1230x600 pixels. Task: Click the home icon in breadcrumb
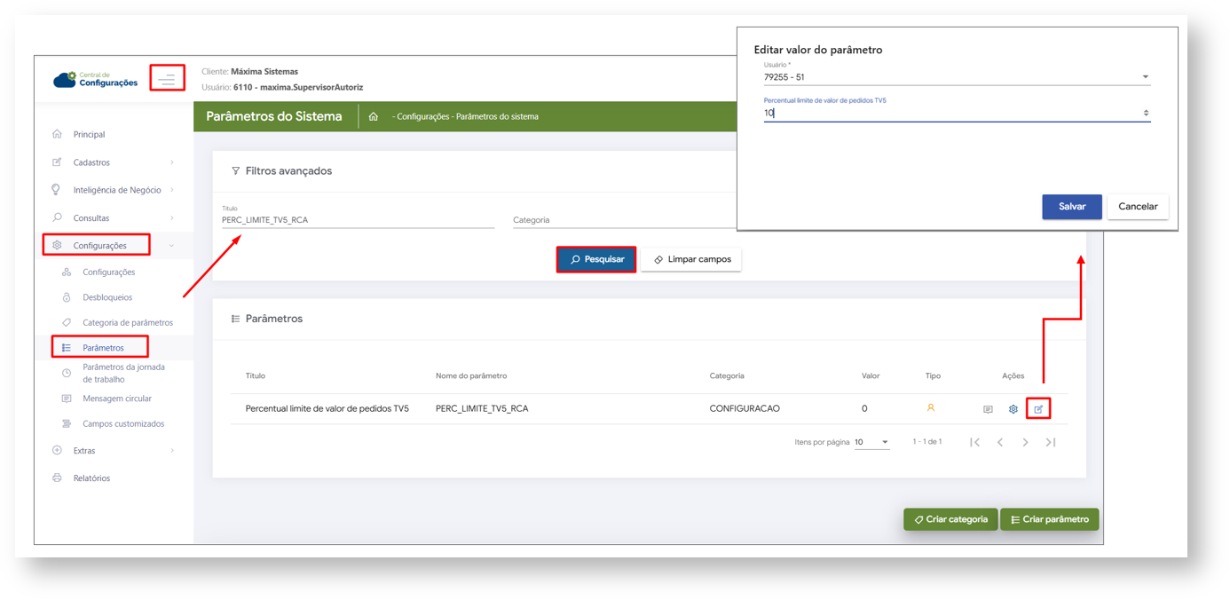tap(374, 116)
